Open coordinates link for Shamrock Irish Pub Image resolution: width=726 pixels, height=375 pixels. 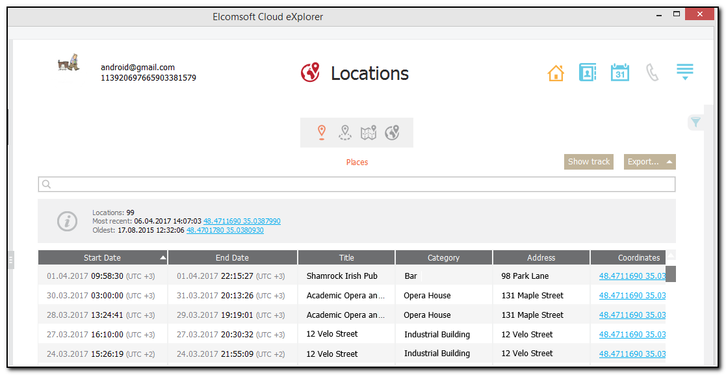pyautogui.click(x=632, y=276)
